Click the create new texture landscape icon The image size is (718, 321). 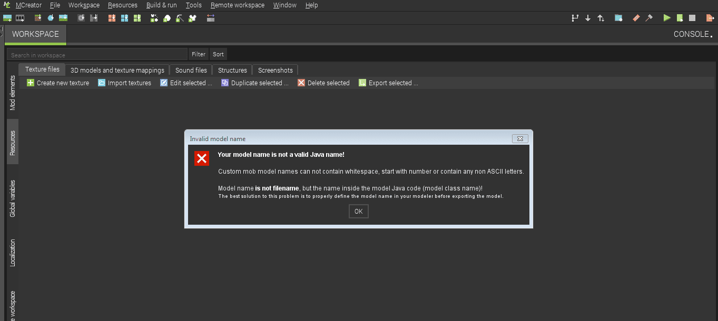[7, 18]
